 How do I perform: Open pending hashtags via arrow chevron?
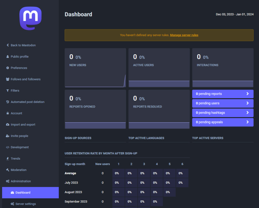pyautogui.click(x=247, y=113)
